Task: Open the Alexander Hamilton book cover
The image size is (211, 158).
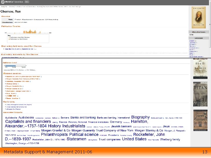Action: point(199,17)
